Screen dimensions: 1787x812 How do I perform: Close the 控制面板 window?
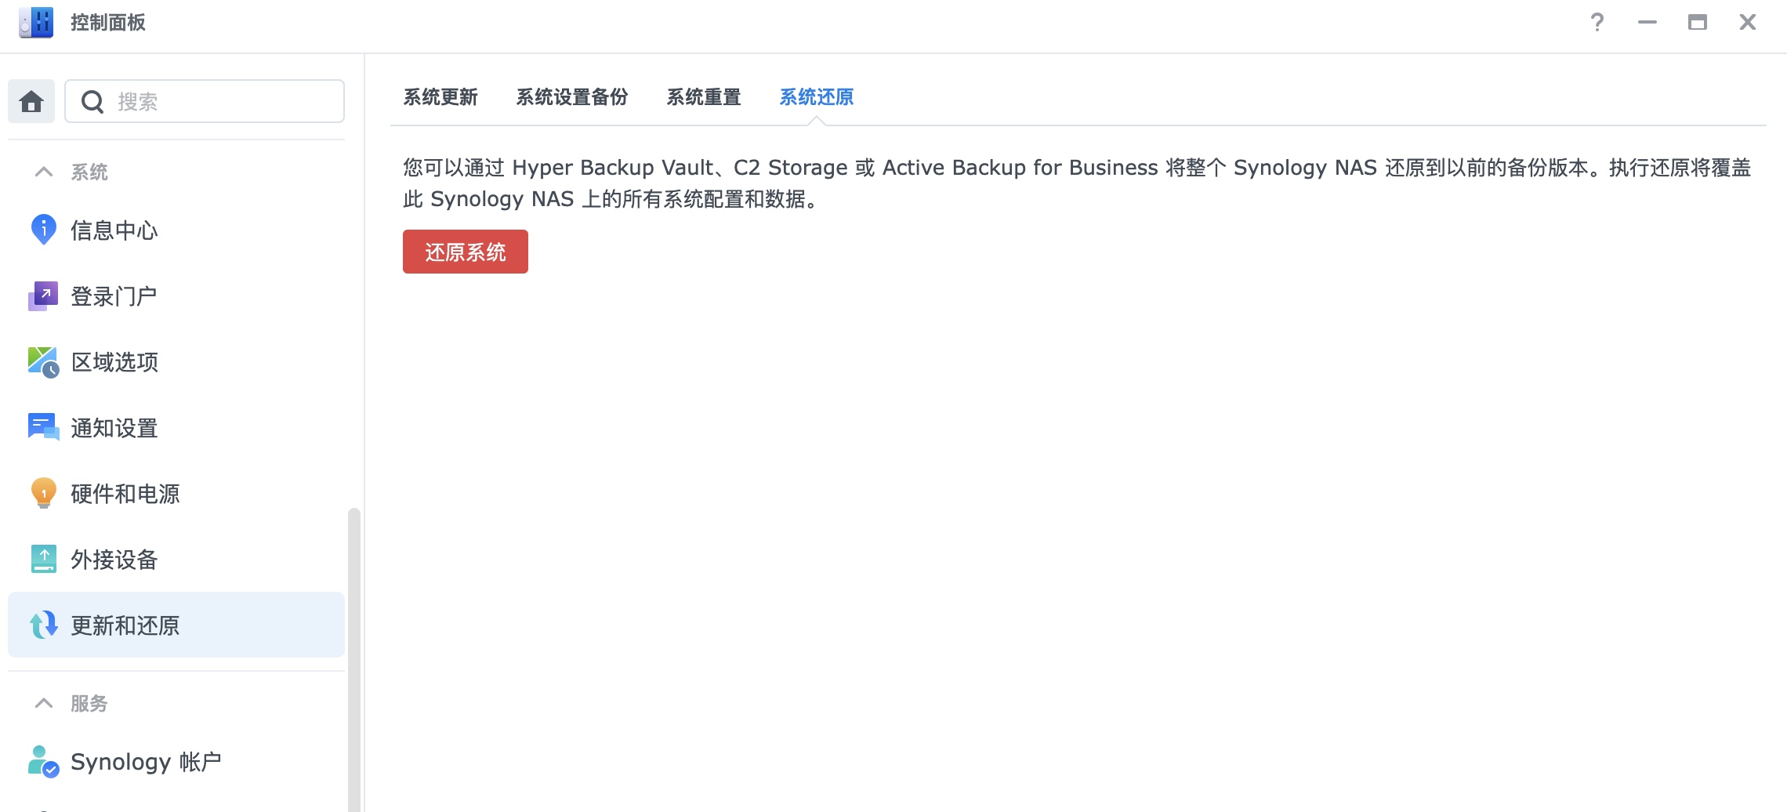1748,22
